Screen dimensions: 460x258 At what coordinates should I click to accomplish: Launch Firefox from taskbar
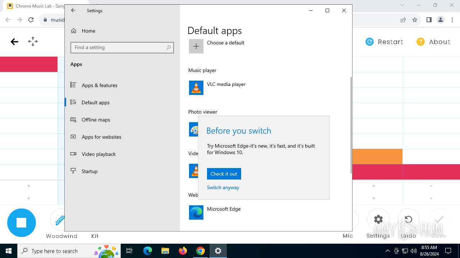[x=183, y=251]
